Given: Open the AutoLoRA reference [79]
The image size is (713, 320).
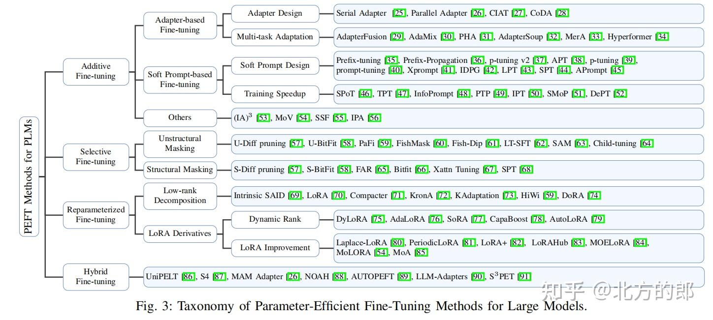Looking at the screenshot, I should point(597,219).
